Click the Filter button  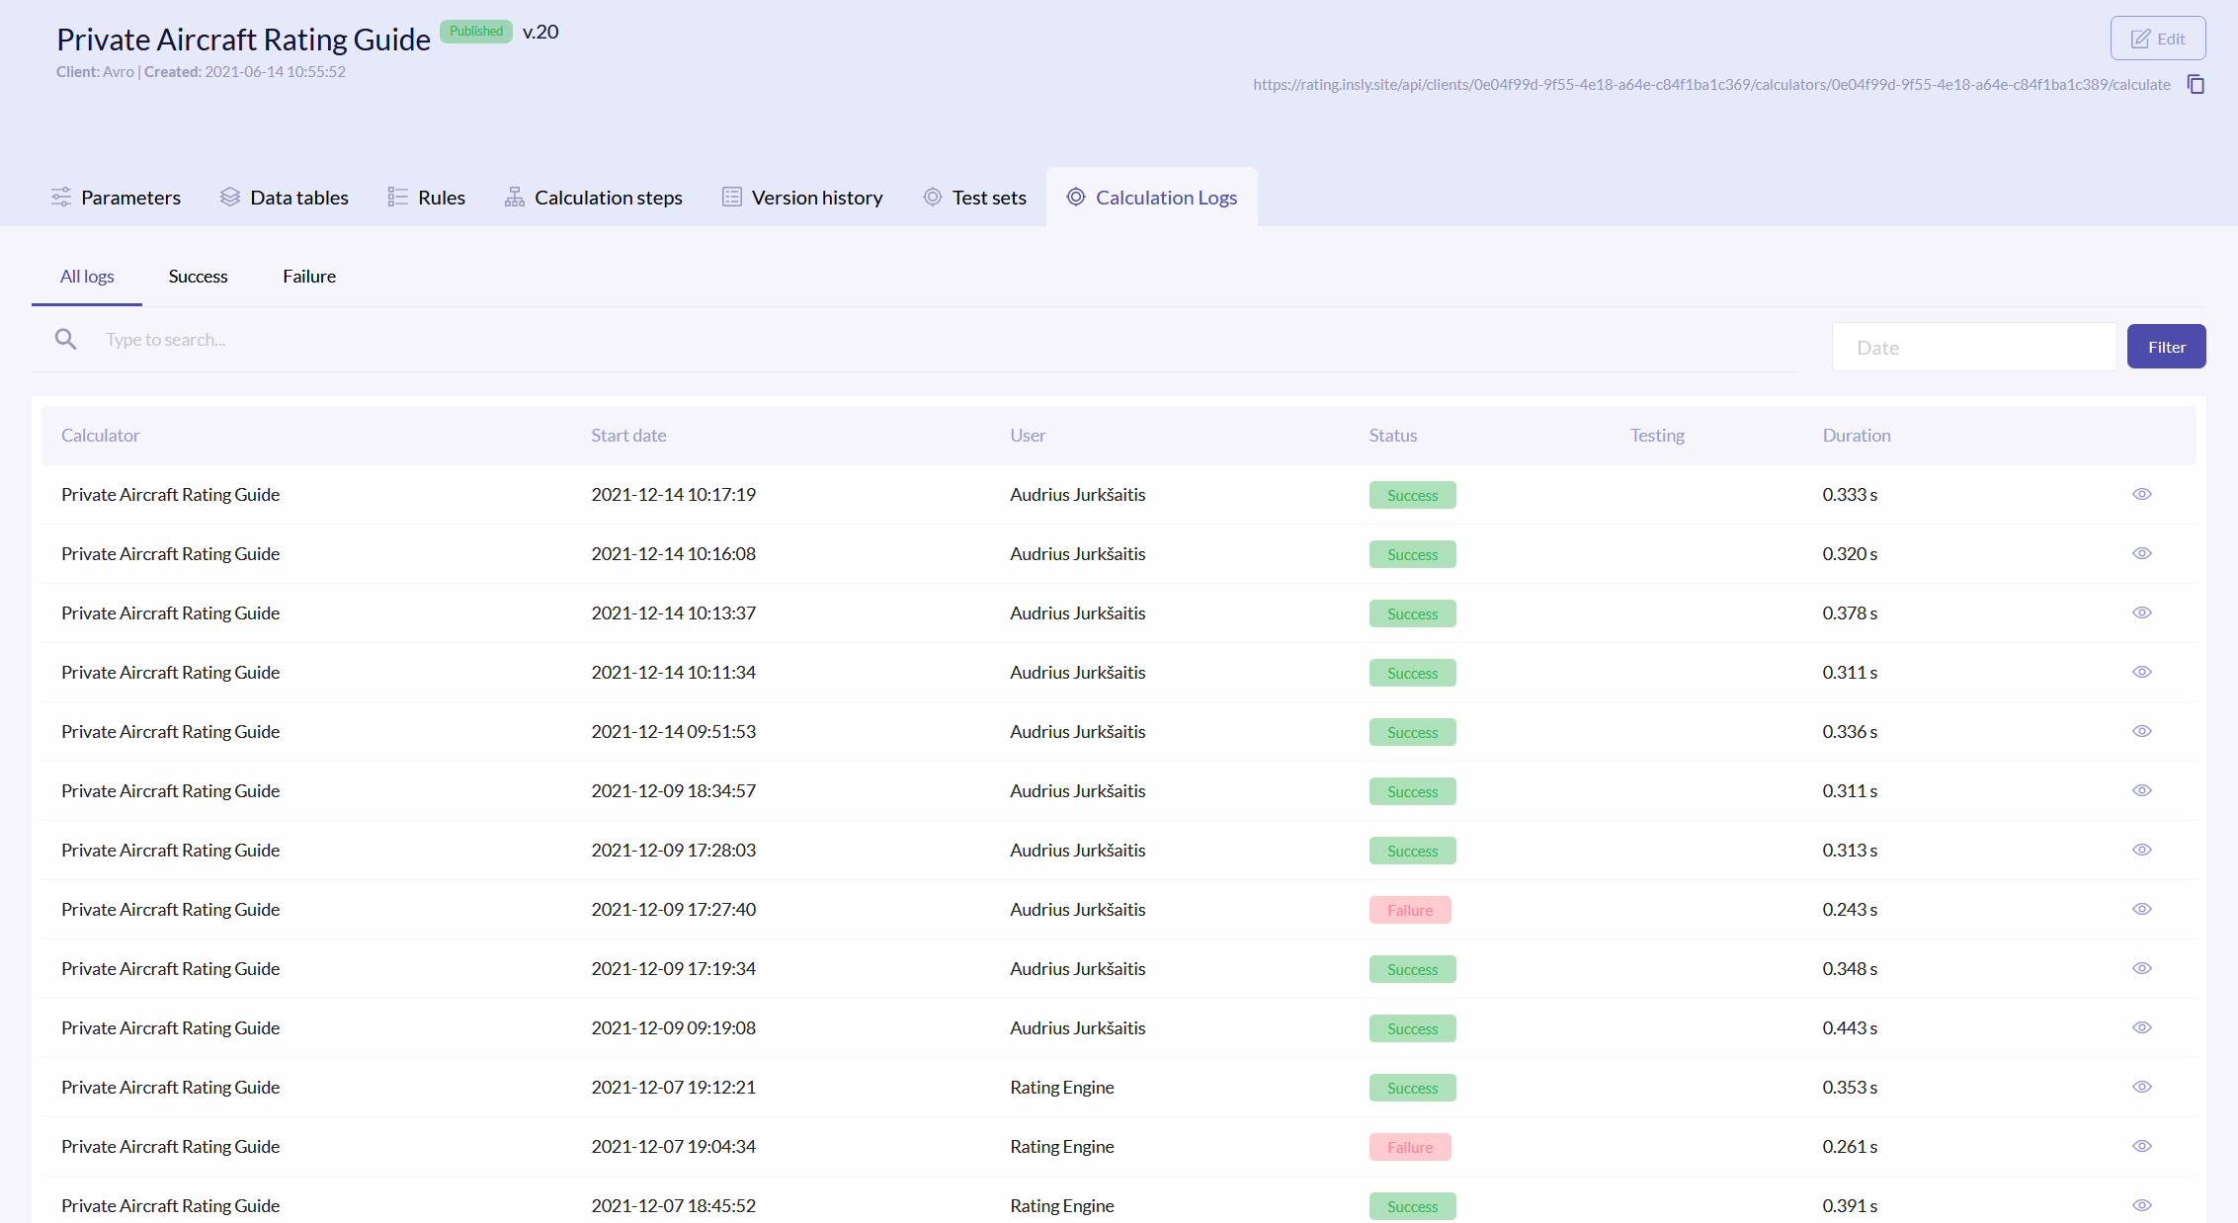(x=2166, y=346)
